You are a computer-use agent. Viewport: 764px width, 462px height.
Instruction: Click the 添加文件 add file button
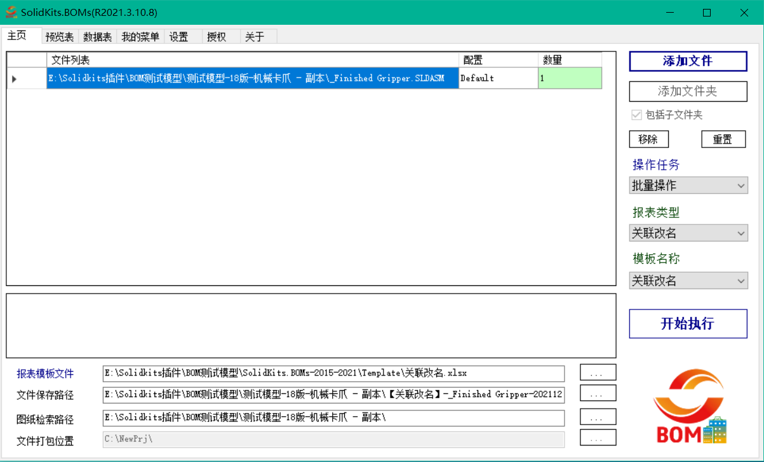(x=688, y=62)
